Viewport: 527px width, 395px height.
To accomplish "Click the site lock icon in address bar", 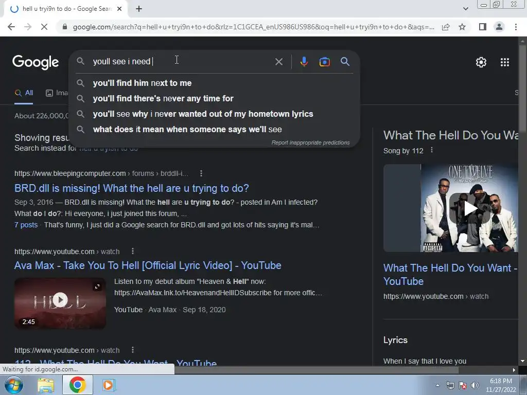I will 64,27.
